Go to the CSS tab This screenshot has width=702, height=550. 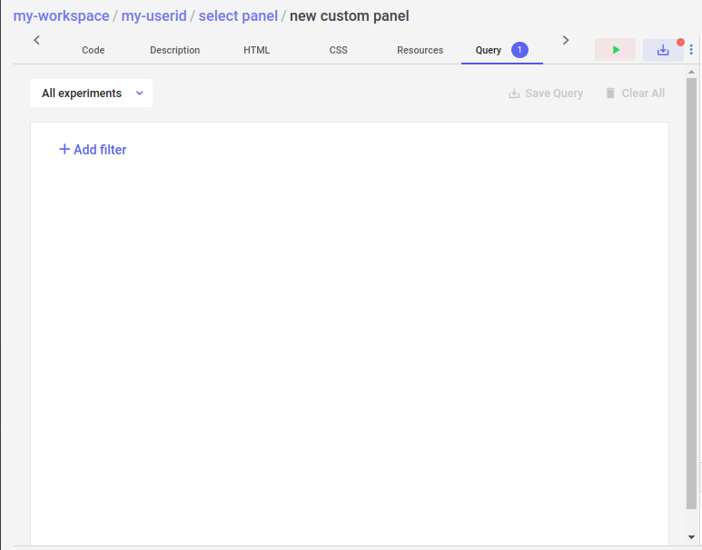339,50
